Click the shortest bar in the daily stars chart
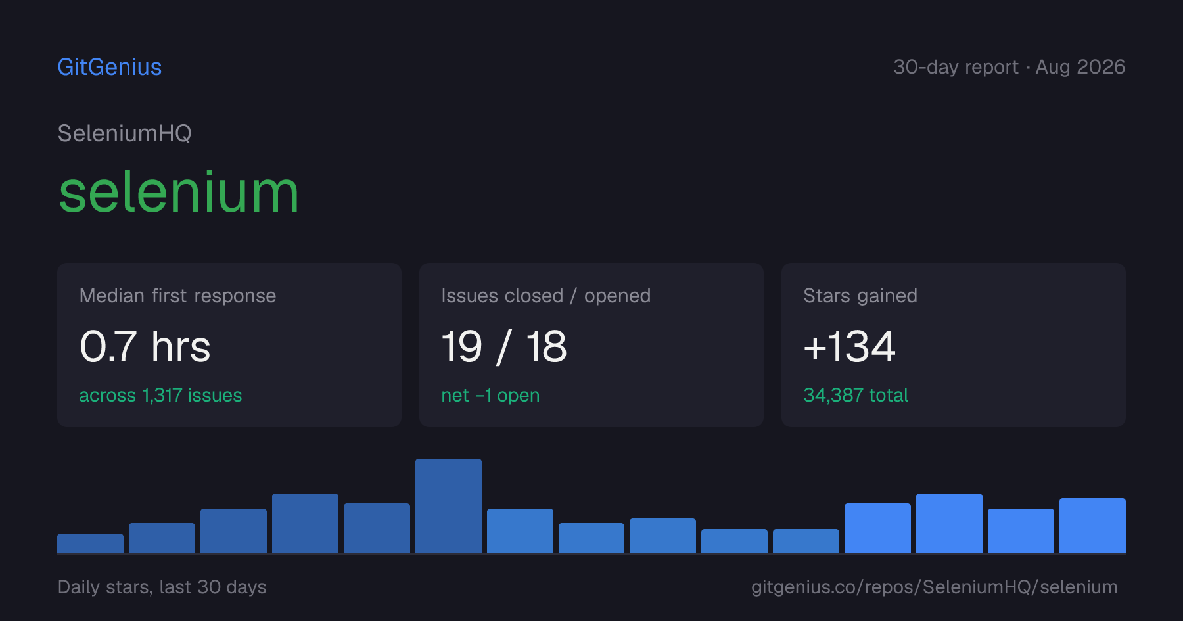 90,543
